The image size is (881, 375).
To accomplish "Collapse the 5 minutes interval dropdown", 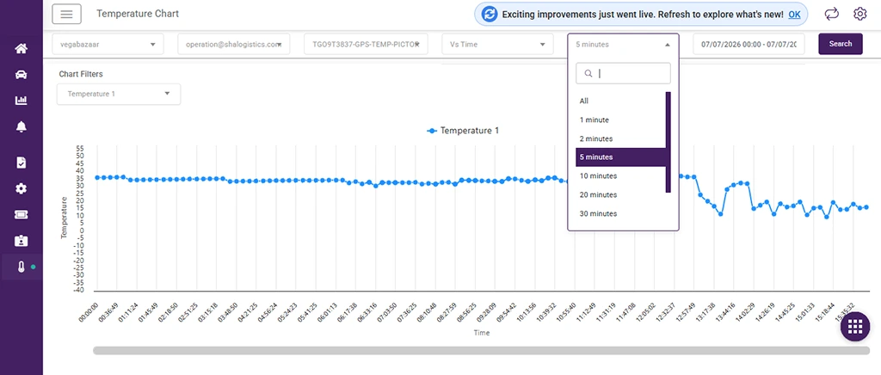I will [623, 45].
